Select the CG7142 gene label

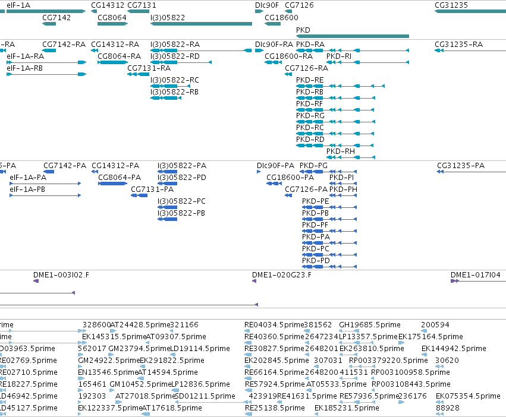pyautogui.click(x=56, y=18)
